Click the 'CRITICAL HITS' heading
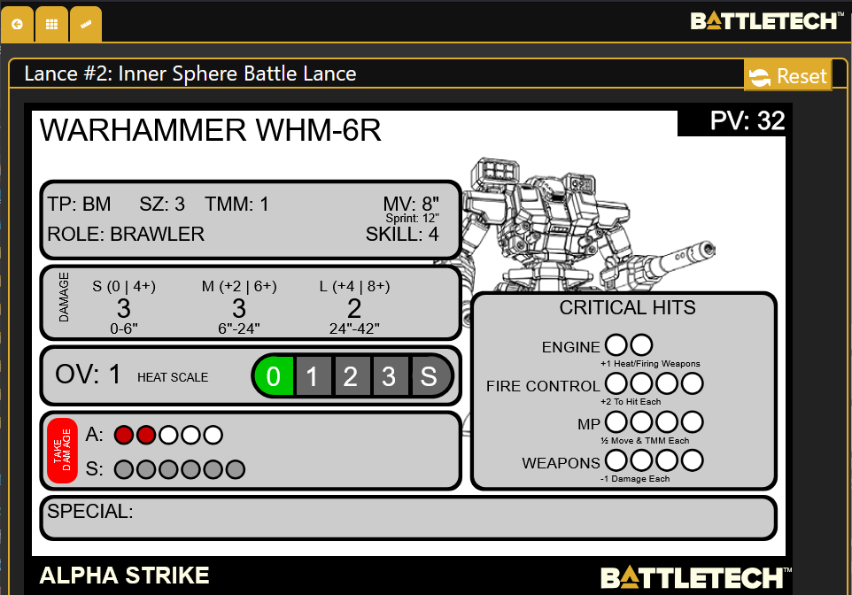Viewport: 852px width, 595px height. click(x=628, y=307)
